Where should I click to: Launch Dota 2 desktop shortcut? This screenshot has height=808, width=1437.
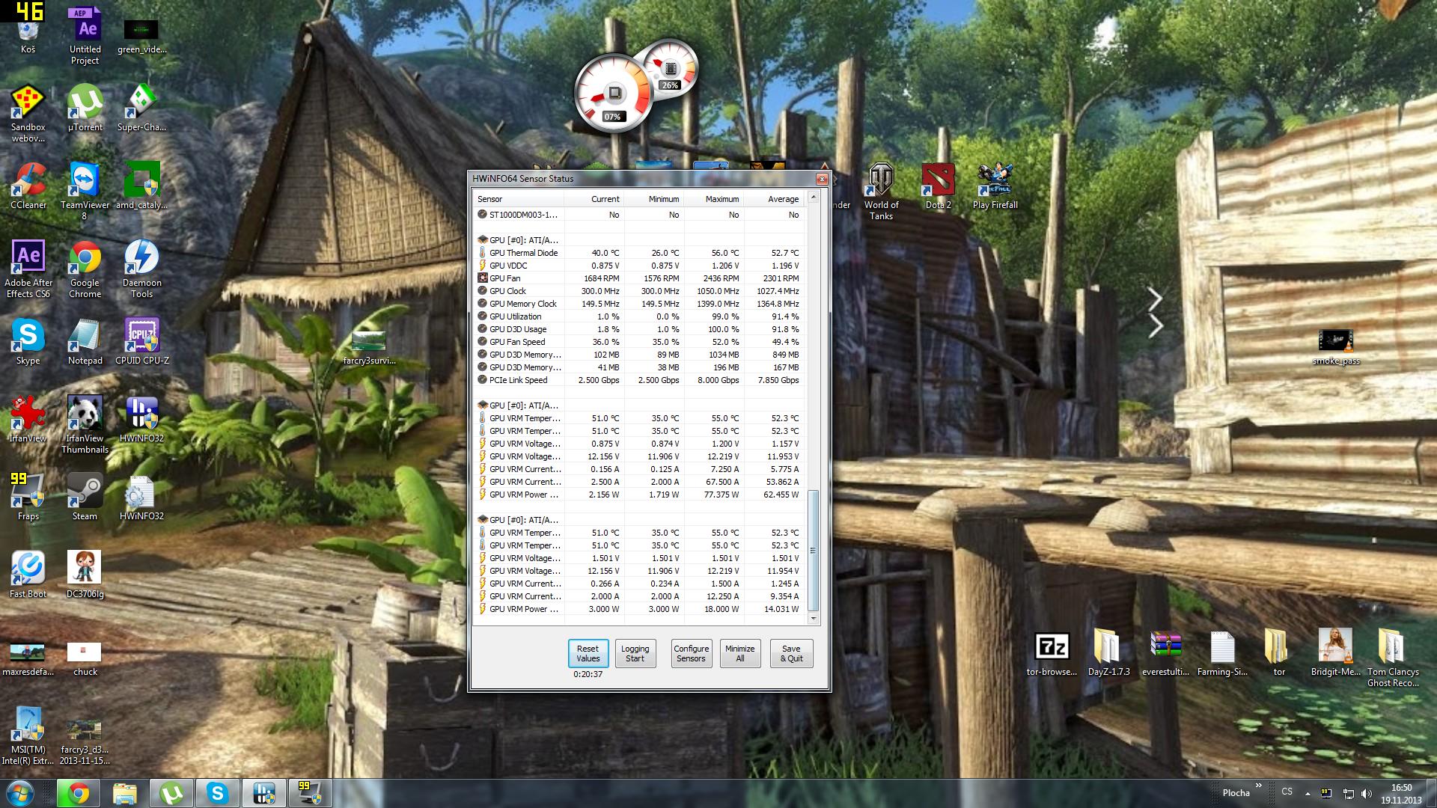pyautogui.click(x=938, y=186)
